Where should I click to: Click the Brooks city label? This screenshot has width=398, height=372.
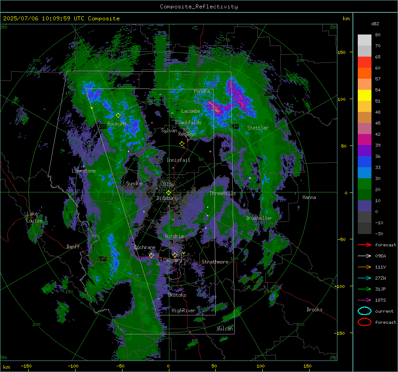(314, 310)
